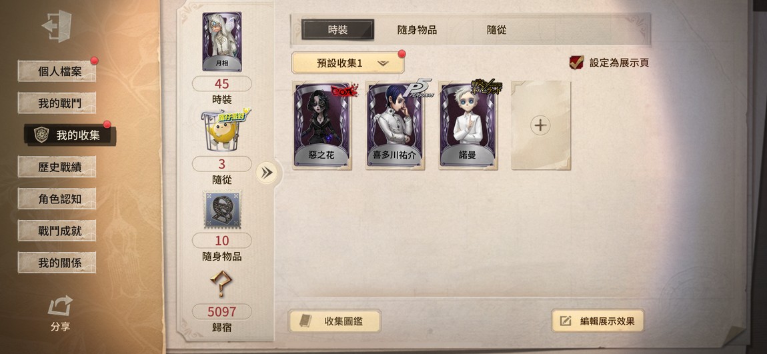Open the 月相 costume portrait icon
Image resolution: width=767 pixels, height=354 pixels.
coord(222,41)
